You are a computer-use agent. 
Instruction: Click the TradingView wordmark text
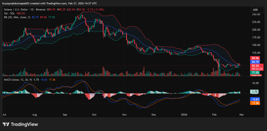24,124
